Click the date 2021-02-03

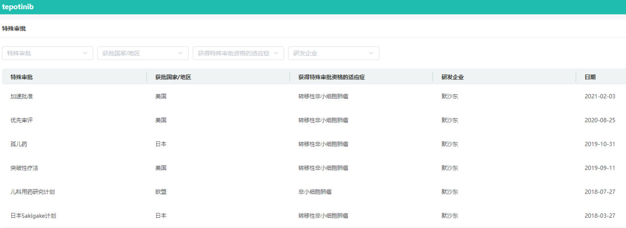click(x=600, y=96)
